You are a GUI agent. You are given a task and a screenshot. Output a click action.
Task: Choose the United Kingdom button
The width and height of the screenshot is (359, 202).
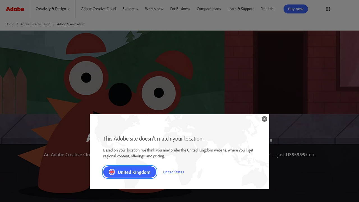(x=130, y=172)
